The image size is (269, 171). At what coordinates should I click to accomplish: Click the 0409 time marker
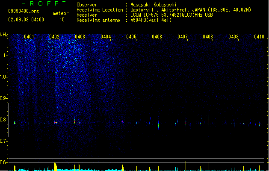point(234,37)
